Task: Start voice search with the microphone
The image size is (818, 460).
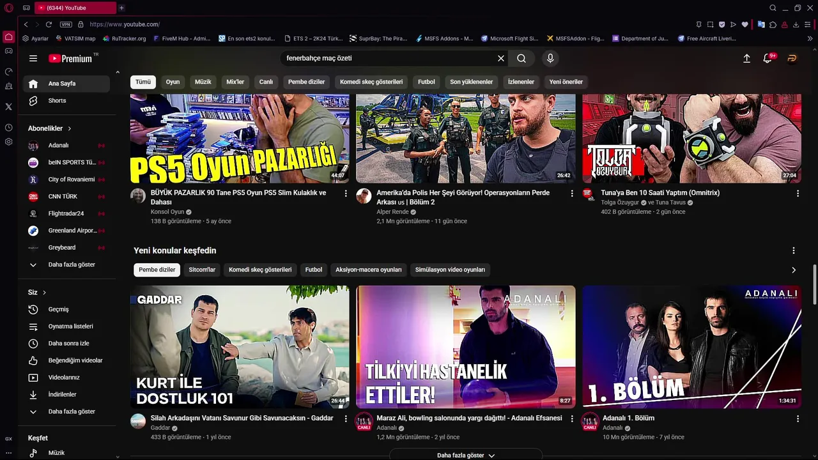Action: click(550, 58)
